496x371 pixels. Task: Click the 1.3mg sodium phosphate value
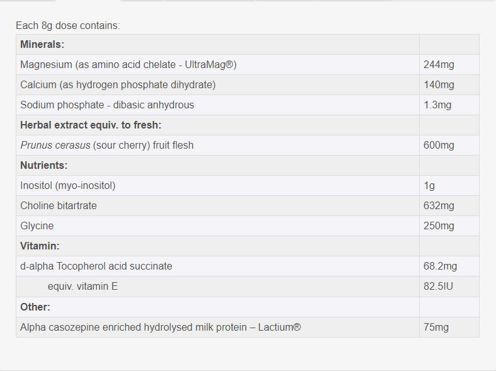pyautogui.click(x=437, y=105)
